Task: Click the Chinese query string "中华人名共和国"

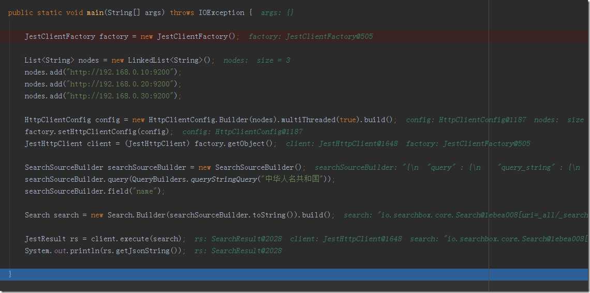Action: point(293,179)
